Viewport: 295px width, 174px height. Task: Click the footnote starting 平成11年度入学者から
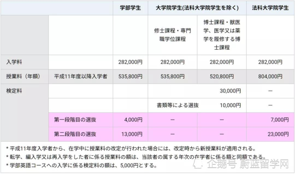131,149
